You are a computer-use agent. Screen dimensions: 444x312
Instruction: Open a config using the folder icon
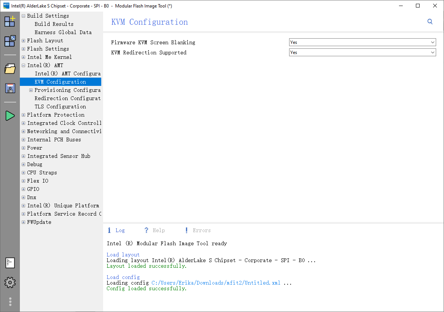(x=9, y=69)
